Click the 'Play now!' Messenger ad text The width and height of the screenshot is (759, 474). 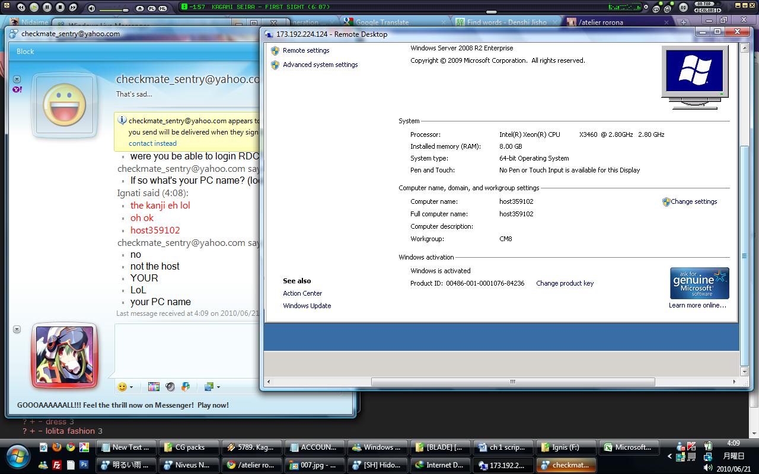click(213, 405)
